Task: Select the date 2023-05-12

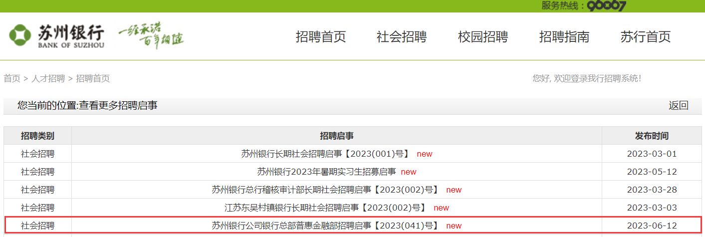Action: [652, 172]
